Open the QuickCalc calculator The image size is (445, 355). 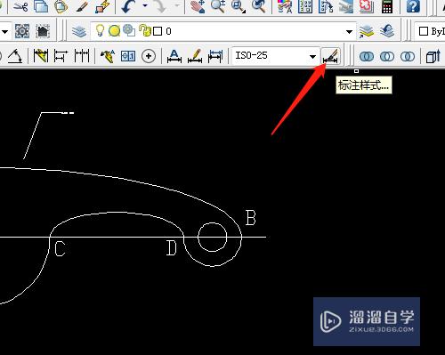tap(387, 6)
